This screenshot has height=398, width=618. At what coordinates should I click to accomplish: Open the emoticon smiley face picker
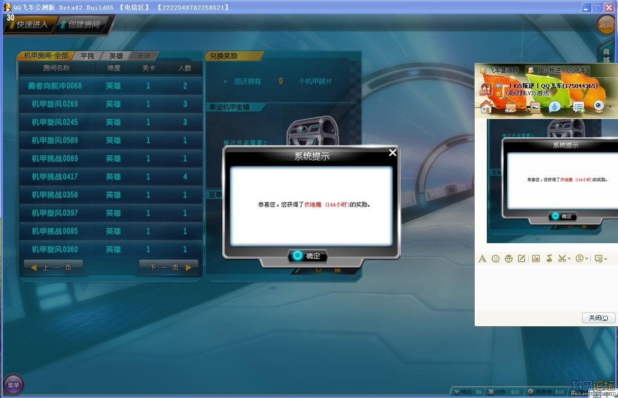(x=496, y=259)
